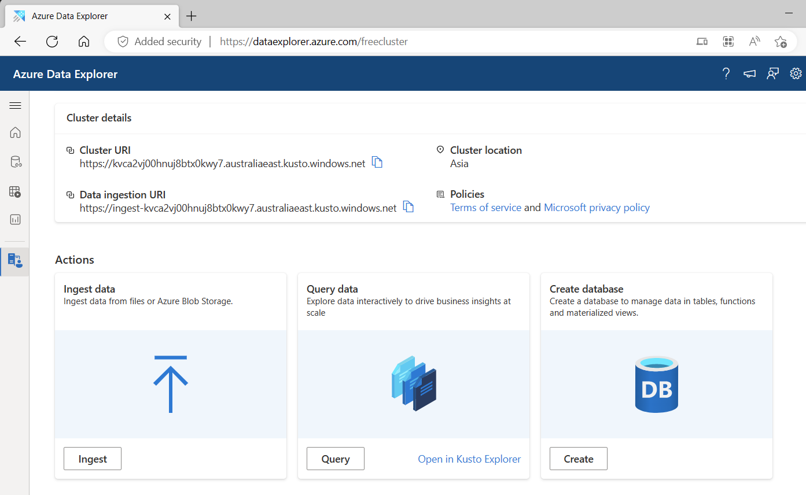This screenshot has width=806, height=495.
Task: Add this page to favorites
Action: pyautogui.click(x=781, y=42)
